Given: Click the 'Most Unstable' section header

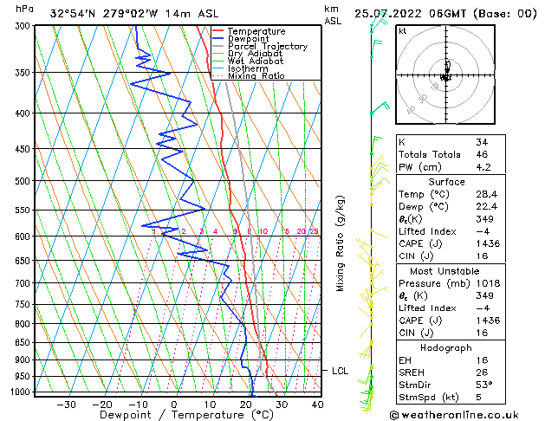Looking at the screenshot, I should click(444, 271).
